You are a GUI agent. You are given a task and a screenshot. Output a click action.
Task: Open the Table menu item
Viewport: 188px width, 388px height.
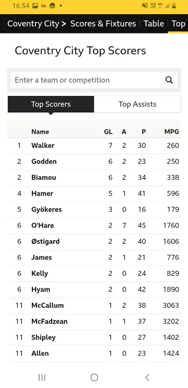pyautogui.click(x=154, y=24)
